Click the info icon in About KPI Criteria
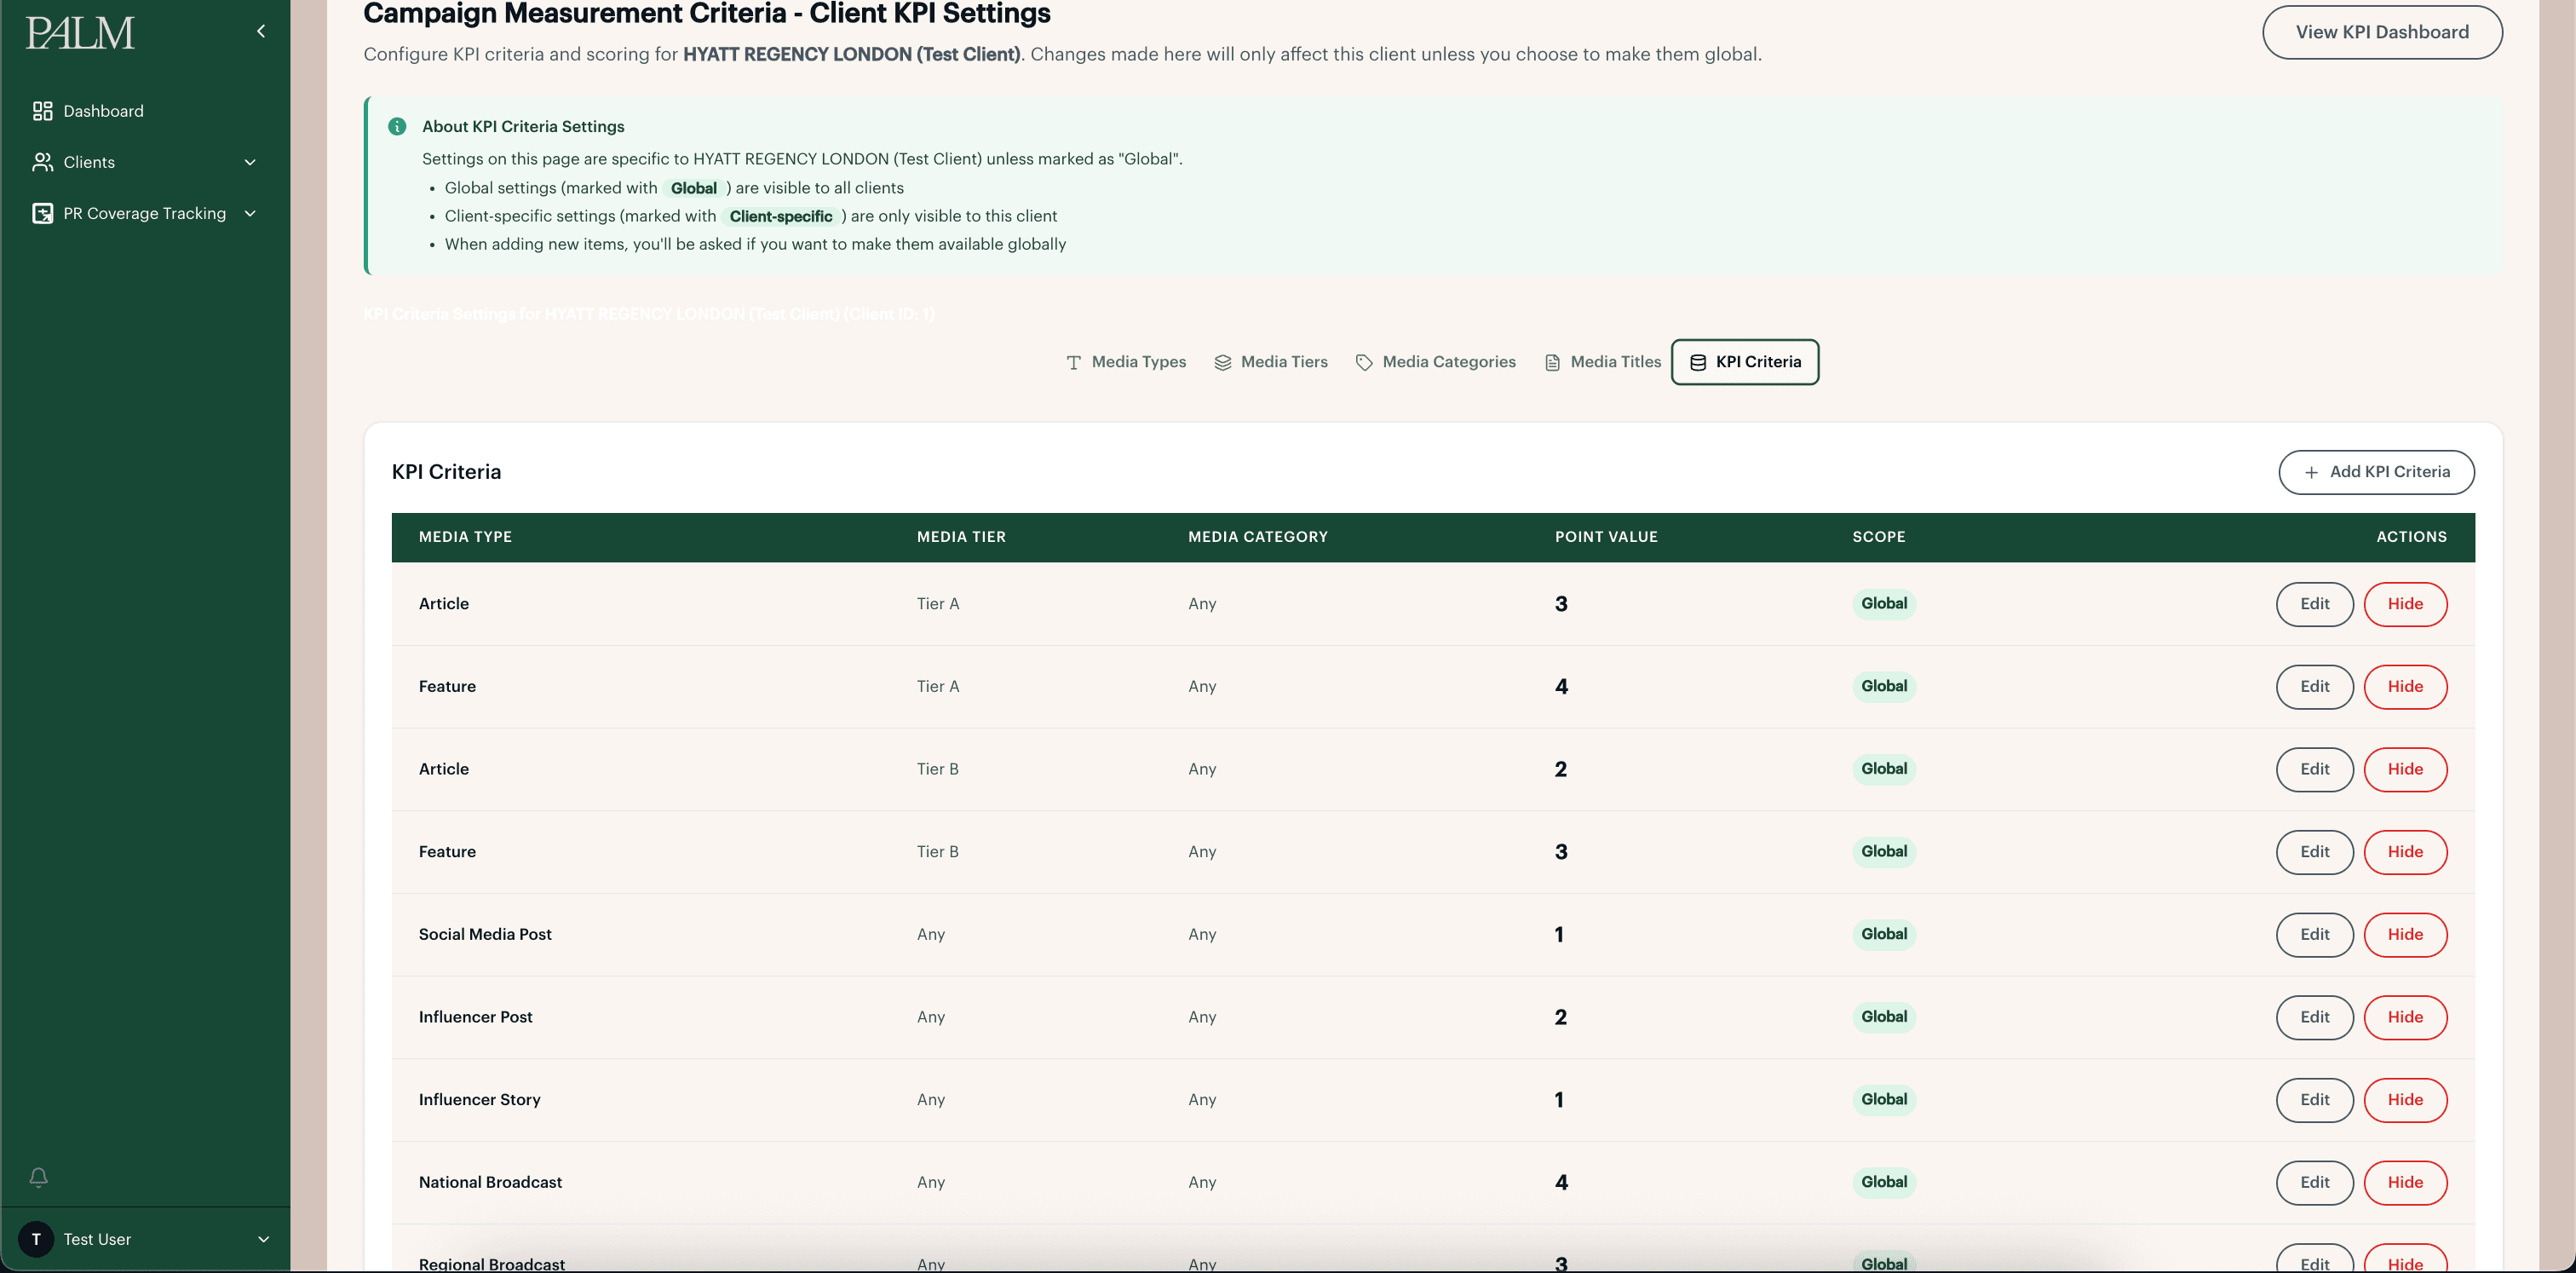This screenshot has width=2576, height=1273. point(397,126)
